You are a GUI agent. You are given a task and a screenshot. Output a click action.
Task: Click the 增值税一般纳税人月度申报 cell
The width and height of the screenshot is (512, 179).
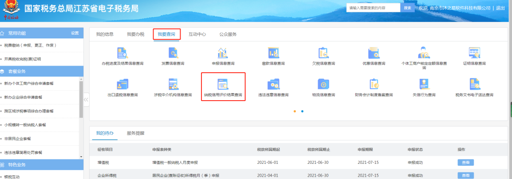(x=175, y=162)
